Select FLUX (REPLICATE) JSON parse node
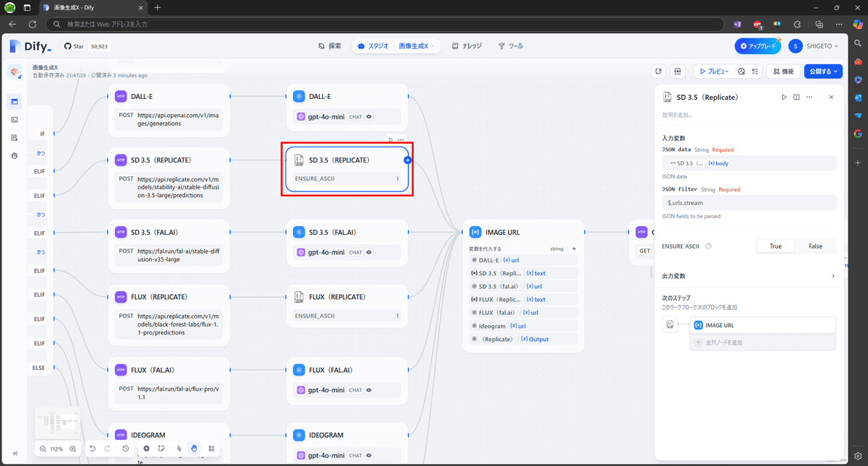Viewport: 868px width, 466px height. coord(347,304)
